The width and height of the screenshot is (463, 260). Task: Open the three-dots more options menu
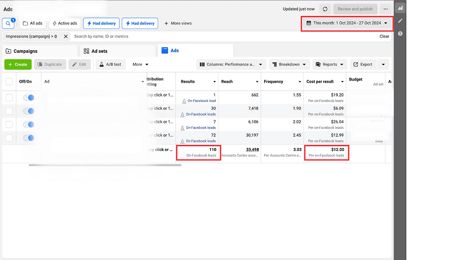(x=386, y=9)
